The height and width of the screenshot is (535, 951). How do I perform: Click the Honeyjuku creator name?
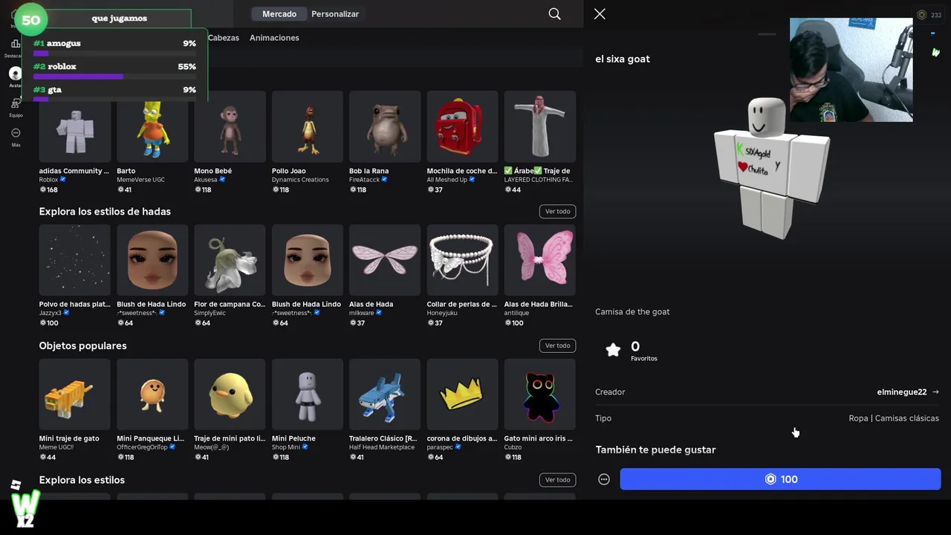[x=442, y=313]
